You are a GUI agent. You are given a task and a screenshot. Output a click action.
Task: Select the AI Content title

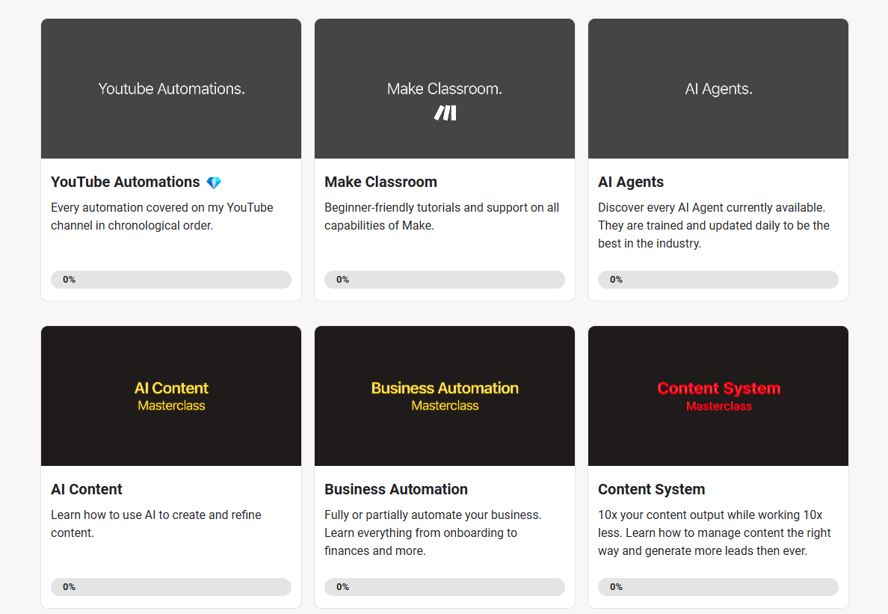[x=87, y=489]
